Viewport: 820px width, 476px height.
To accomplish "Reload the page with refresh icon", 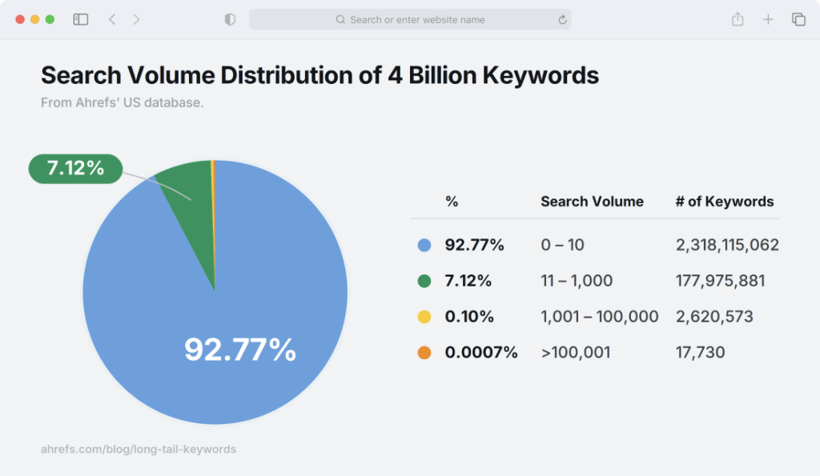I will [x=562, y=20].
